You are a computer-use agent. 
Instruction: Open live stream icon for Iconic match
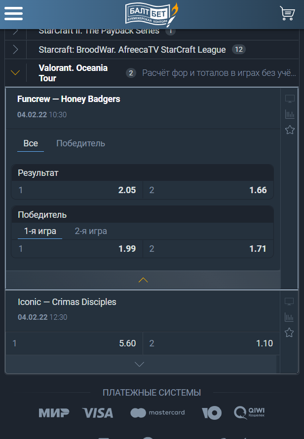point(289,302)
